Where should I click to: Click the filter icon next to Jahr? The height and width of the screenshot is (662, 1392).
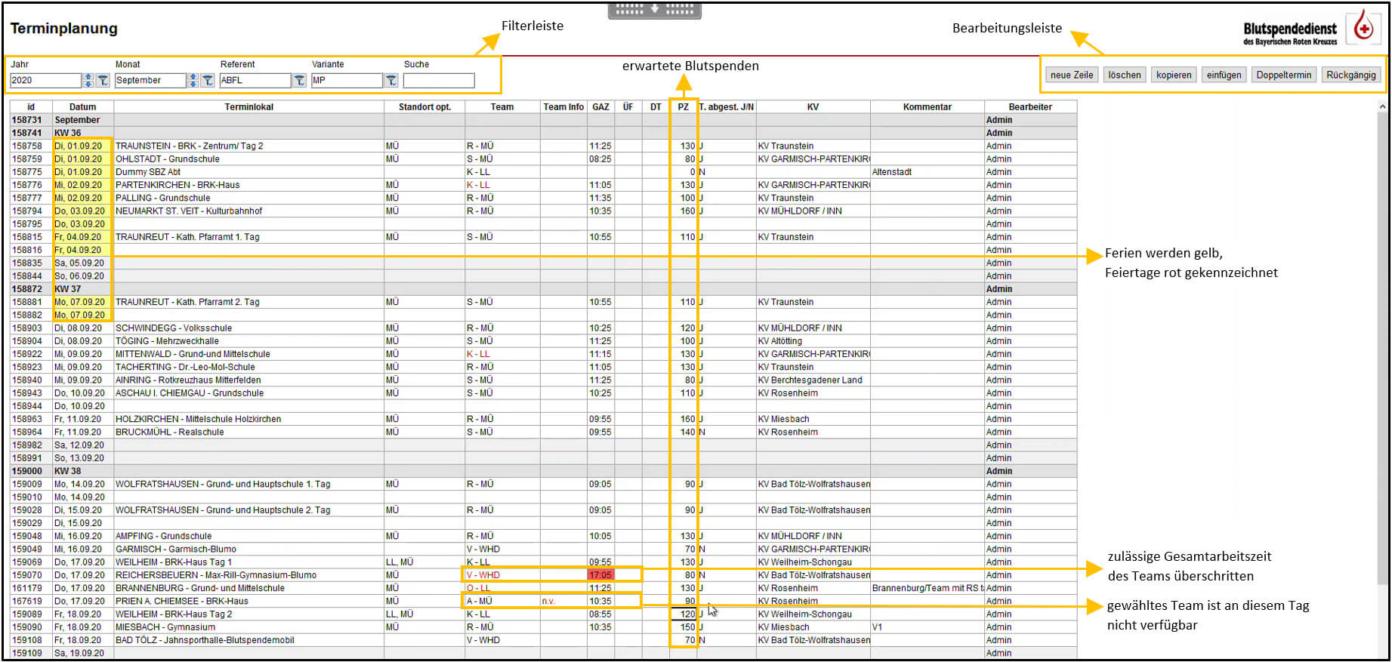[103, 80]
